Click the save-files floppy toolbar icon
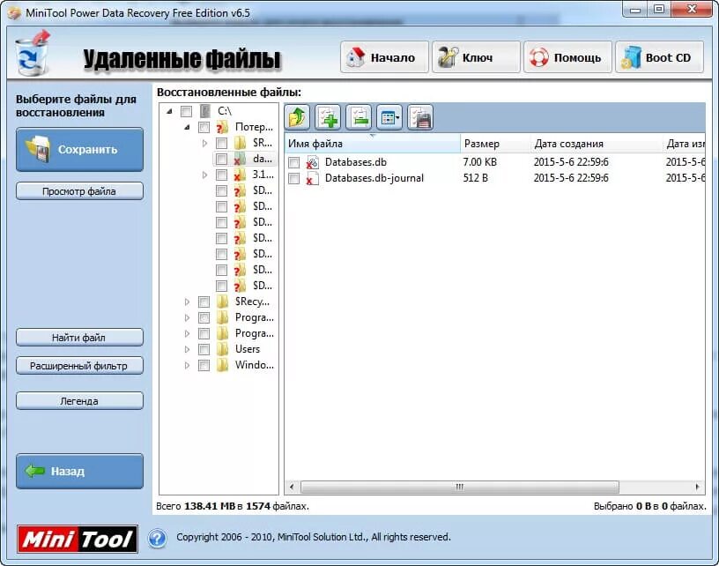 [x=420, y=117]
